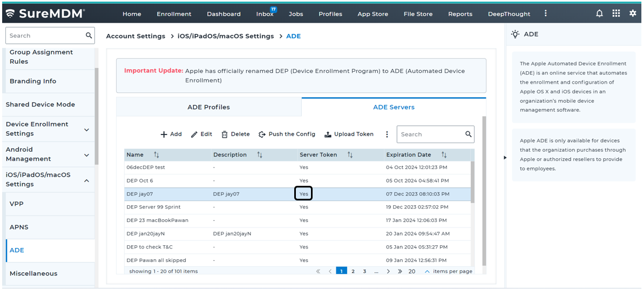The width and height of the screenshot is (643, 289).
Task: Select the 06decDEP test row
Action: click(x=297, y=167)
